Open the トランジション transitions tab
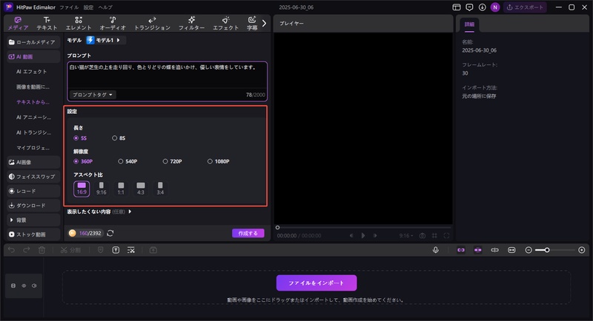 (x=153, y=24)
